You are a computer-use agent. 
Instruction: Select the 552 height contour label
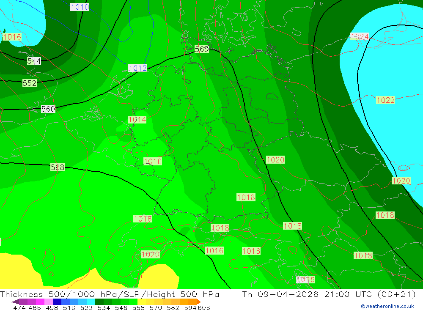tap(30, 83)
